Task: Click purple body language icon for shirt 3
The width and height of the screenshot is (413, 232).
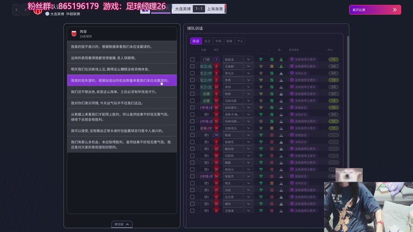Action: tap(292, 73)
